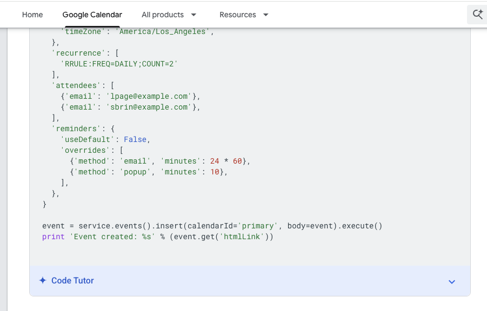The height and width of the screenshot is (311, 487).
Task: Go to the Home tab
Action: [x=32, y=15]
